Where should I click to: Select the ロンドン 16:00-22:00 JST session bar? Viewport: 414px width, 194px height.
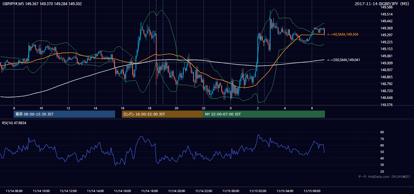click(162, 114)
